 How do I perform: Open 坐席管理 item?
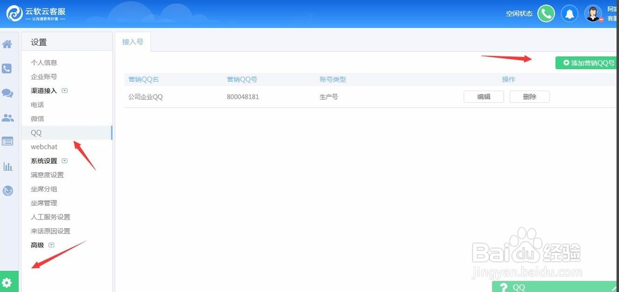coord(44,203)
